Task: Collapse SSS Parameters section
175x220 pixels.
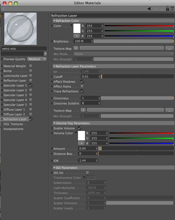Action: tap(54, 167)
